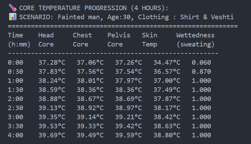Click the Pelvis column header
This screenshot has width=251, height=144.
tap(119, 35)
